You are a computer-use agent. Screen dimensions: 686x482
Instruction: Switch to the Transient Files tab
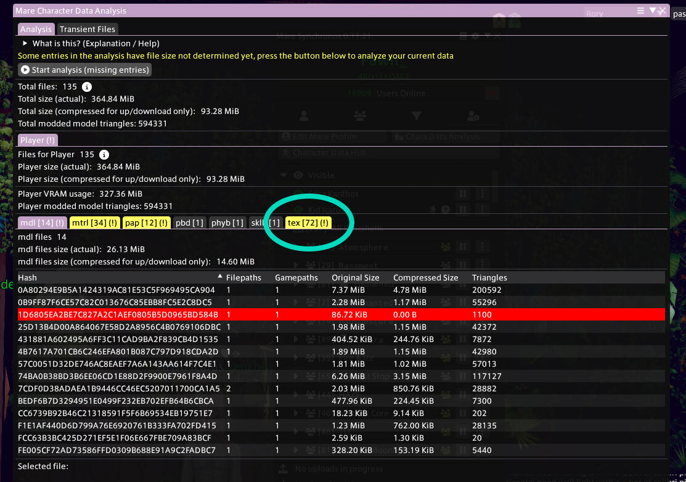pos(87,29)
